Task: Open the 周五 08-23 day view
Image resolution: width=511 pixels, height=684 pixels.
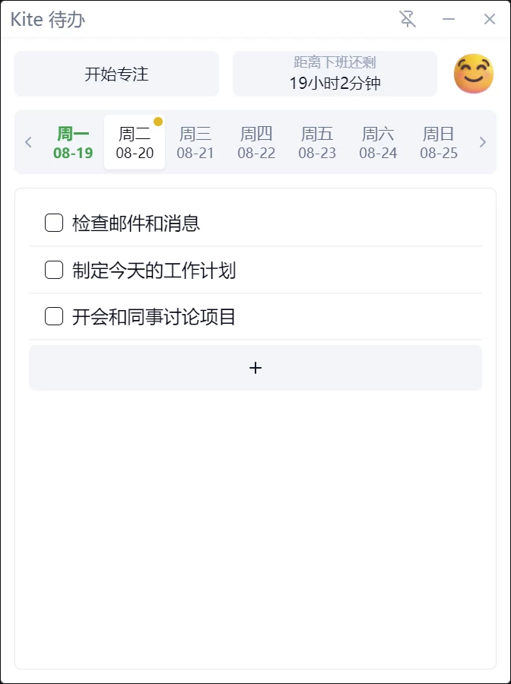Action: point(316,142)
